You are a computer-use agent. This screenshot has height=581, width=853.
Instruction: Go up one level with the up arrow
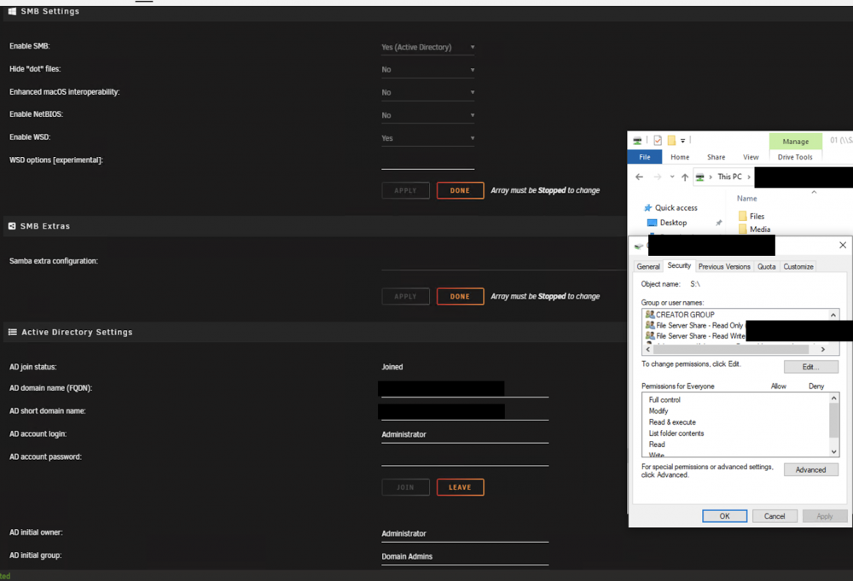pos(685,177)
